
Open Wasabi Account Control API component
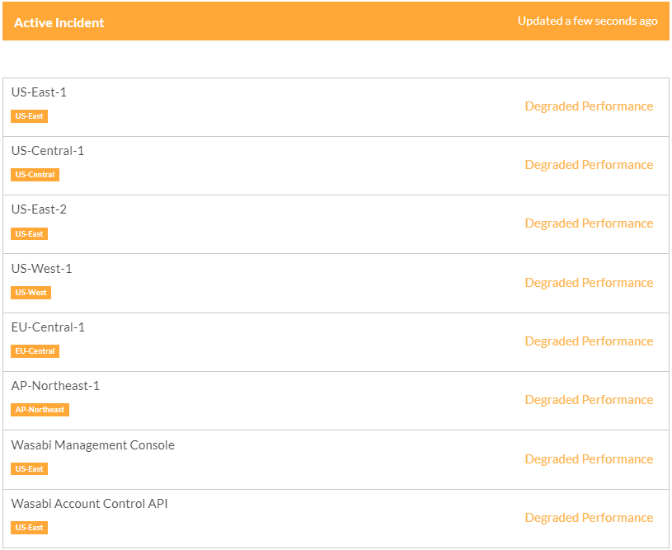(336, 519)
